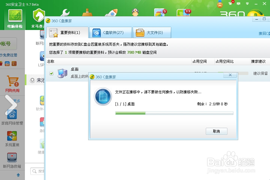Select the 未添加 radio option
The image size is (270, 180).
pos(32,80)
